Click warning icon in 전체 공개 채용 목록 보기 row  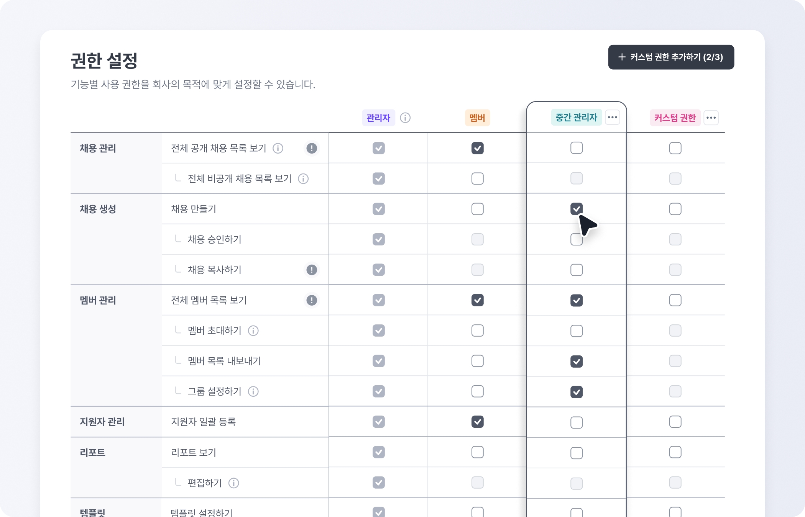pos(312,148)
